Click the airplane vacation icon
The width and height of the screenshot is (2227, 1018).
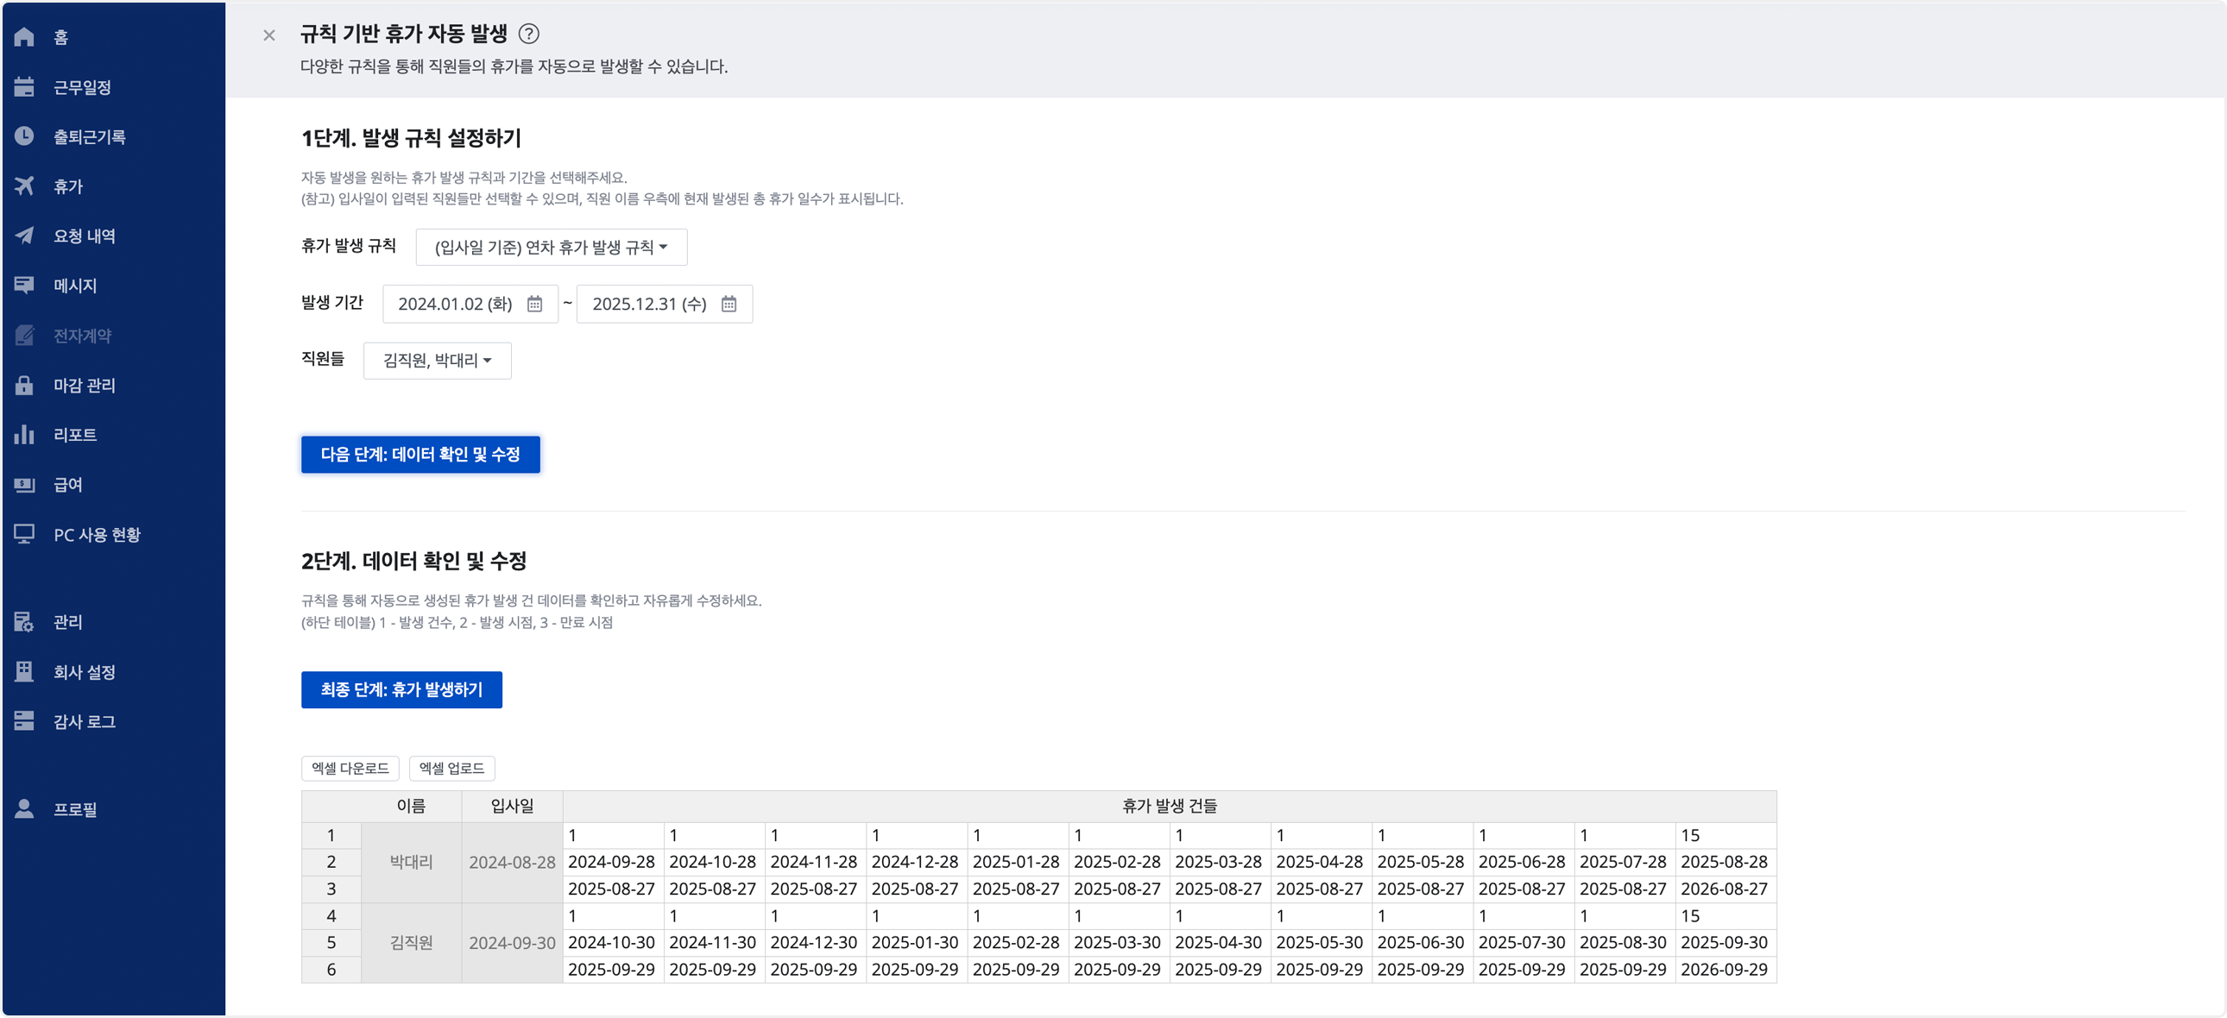tap(24, 185)
